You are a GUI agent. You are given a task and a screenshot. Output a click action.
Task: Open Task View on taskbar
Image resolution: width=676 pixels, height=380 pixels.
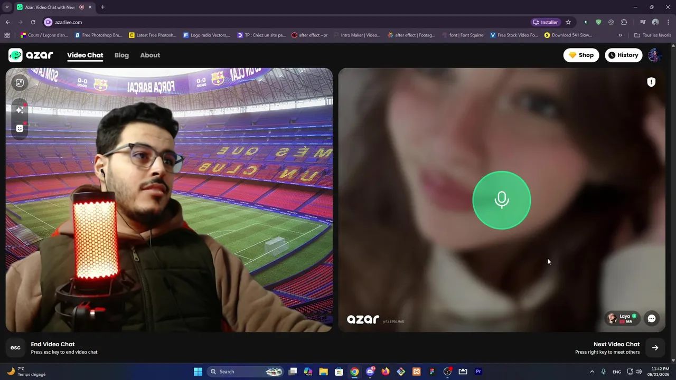[x=293, y=372]
